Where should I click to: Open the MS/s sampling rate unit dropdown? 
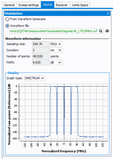pos(56,44)
